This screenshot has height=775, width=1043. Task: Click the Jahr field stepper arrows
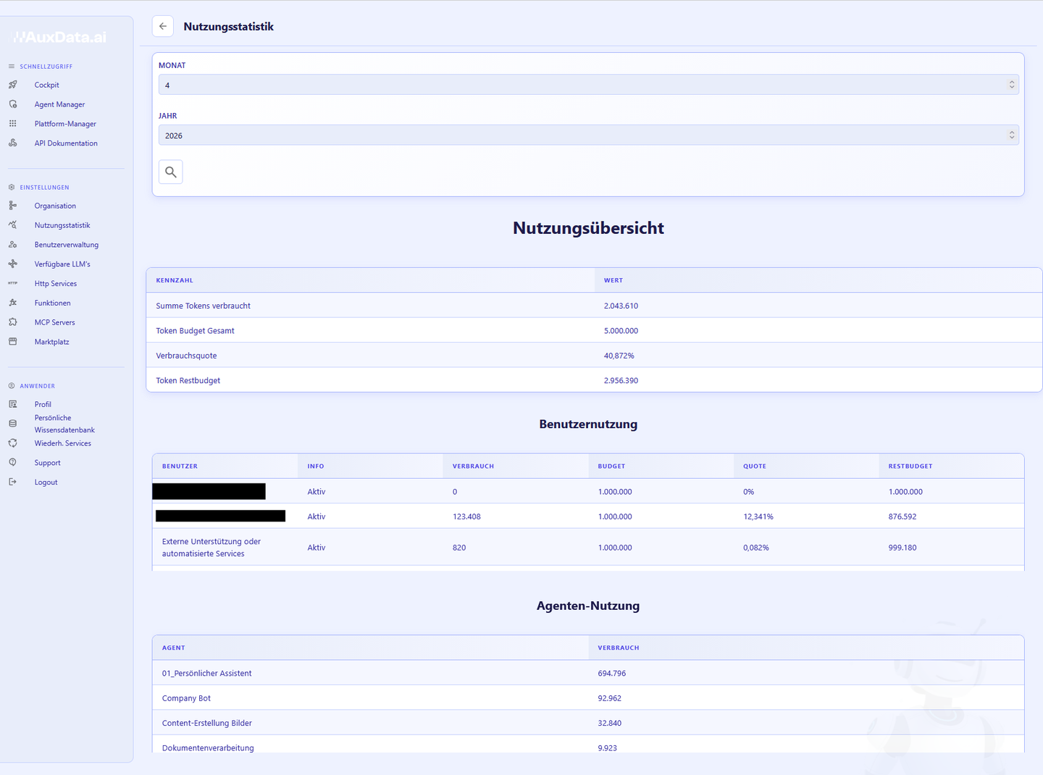(1011, 135)
